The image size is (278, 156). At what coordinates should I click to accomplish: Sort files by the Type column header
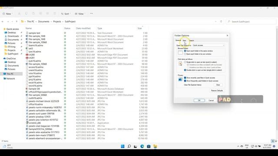99,28
